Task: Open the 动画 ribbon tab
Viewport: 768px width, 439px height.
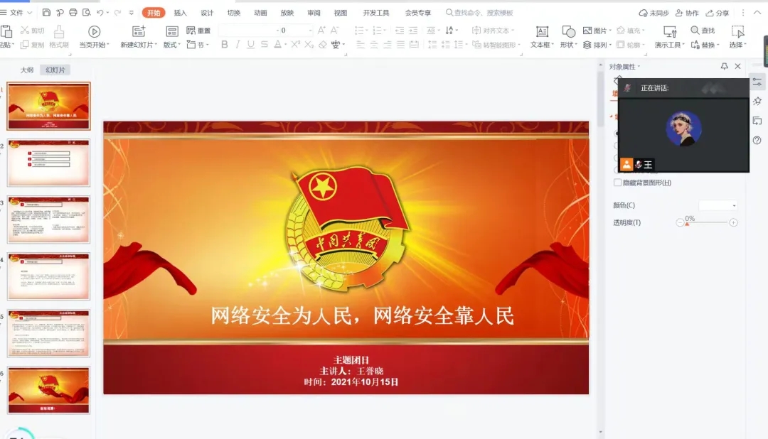Action: click(x=260, y=13)
